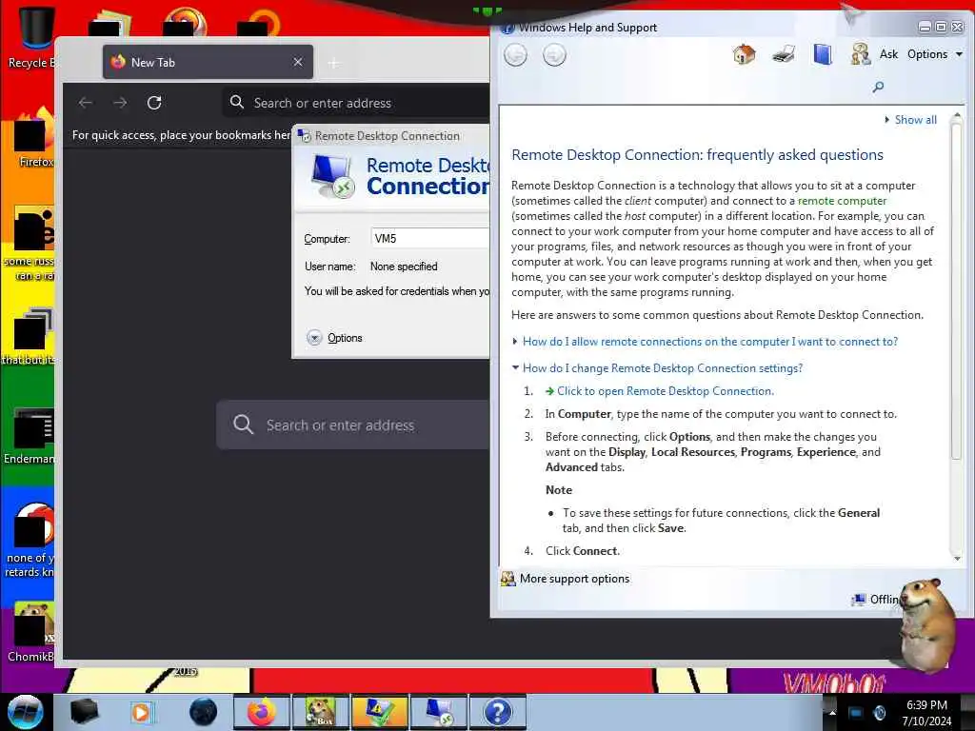
Task: Click the Help window Forward arrow button
Action: click(x=554, y=55)
